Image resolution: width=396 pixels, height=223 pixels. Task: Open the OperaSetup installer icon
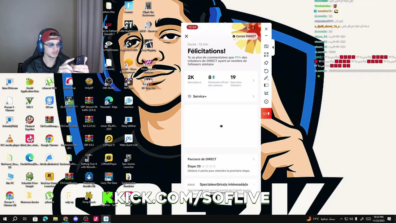pos(69,84)
